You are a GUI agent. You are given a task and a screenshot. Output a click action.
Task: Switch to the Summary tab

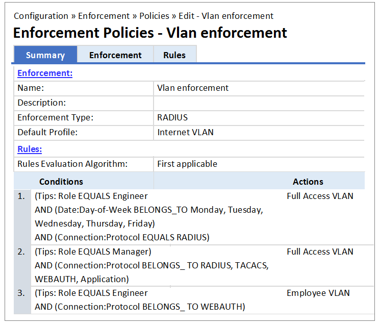point(45,55)
